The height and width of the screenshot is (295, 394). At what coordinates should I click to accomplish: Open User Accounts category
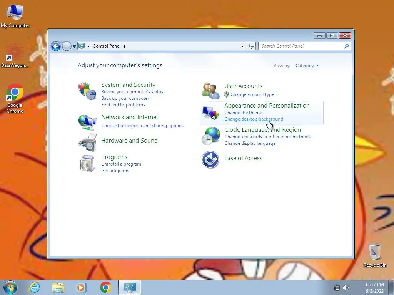[243, 86]
